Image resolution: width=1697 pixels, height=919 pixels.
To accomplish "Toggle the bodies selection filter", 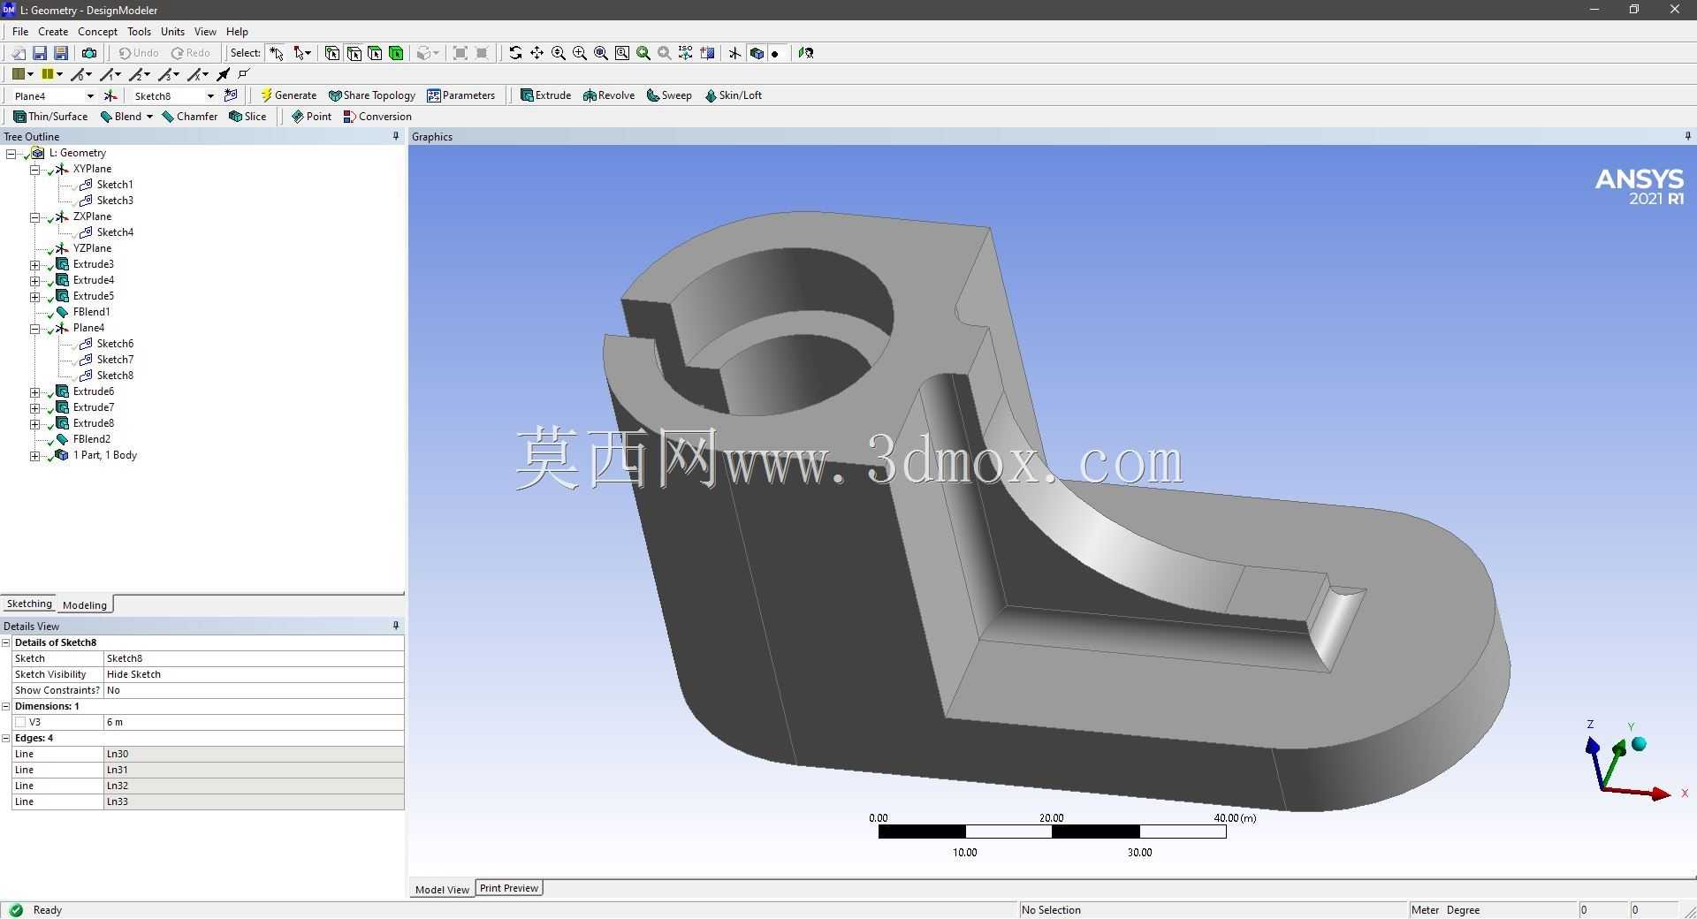I will [396, 53].
